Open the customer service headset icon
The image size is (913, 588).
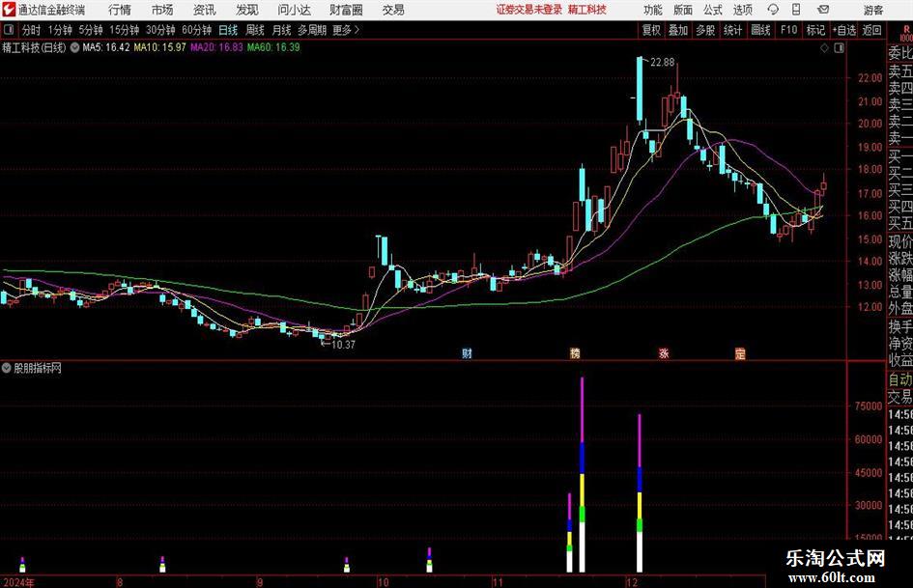[773, 10]
